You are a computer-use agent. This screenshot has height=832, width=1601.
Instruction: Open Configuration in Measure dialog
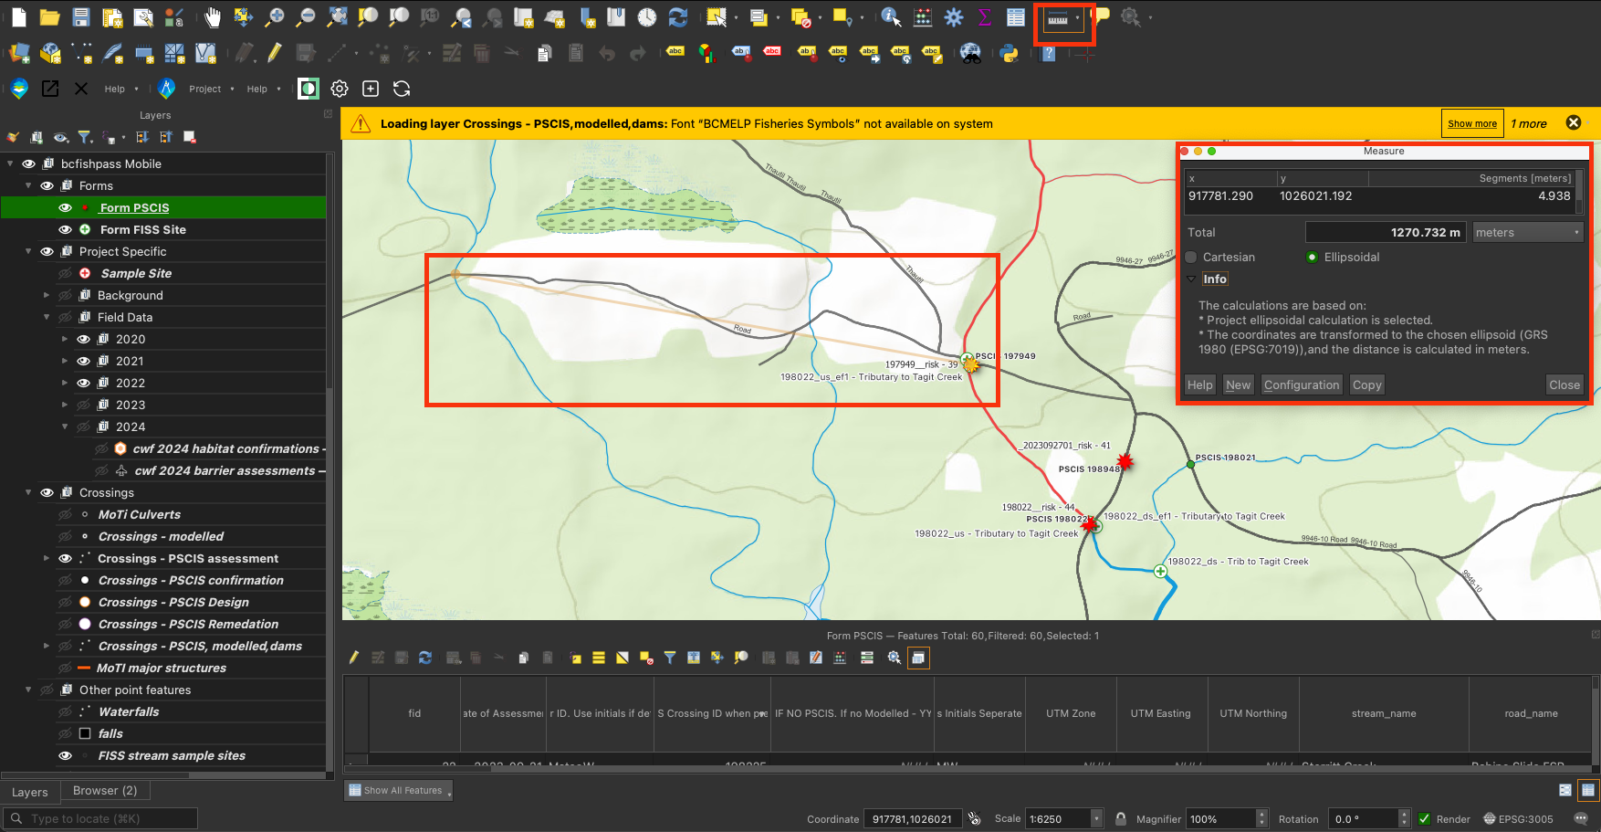pyautogui.click(x=1302, y=384)
